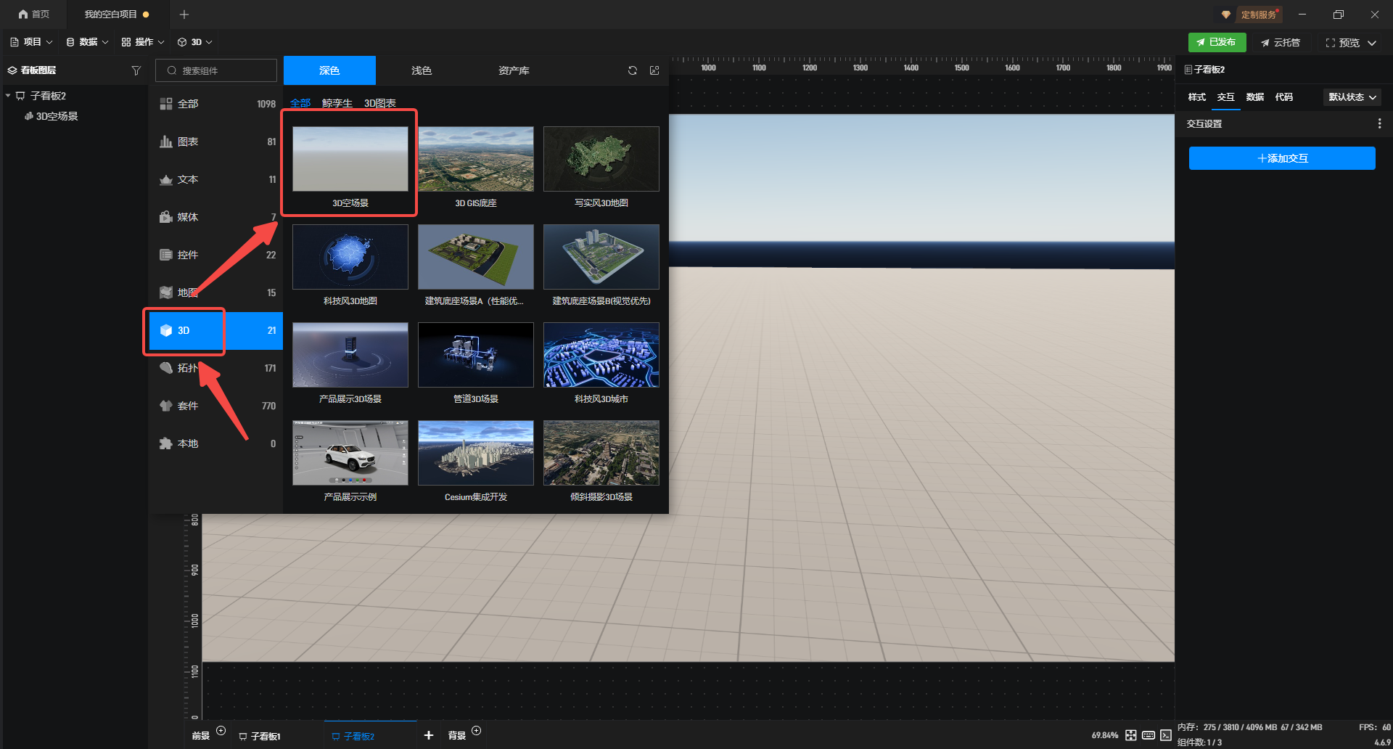1393x749 pixels.
Task: Click the plus circle next to 前景
Action: [221, 731]
